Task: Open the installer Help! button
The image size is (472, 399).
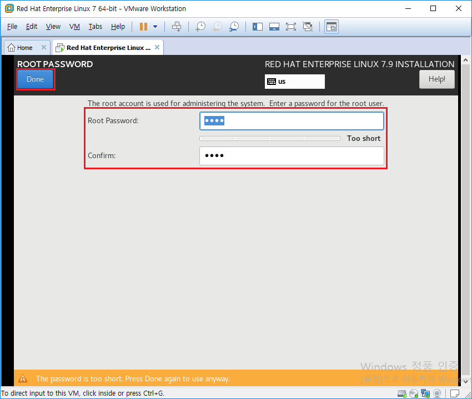Action: click(x=437, y=79)
